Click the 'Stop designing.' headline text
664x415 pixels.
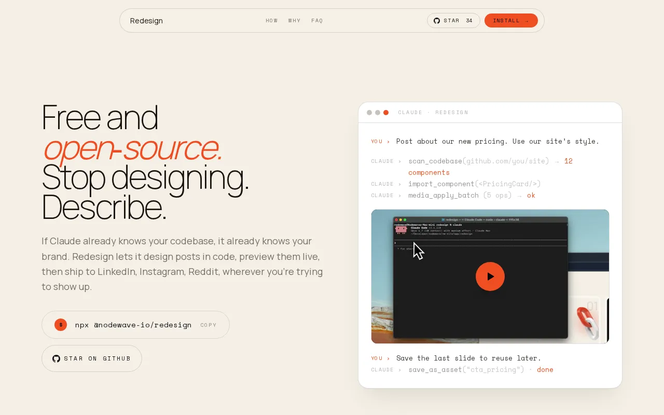pos(145,177)
